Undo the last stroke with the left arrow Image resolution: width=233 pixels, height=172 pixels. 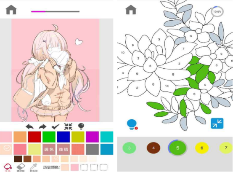[29, 127]
